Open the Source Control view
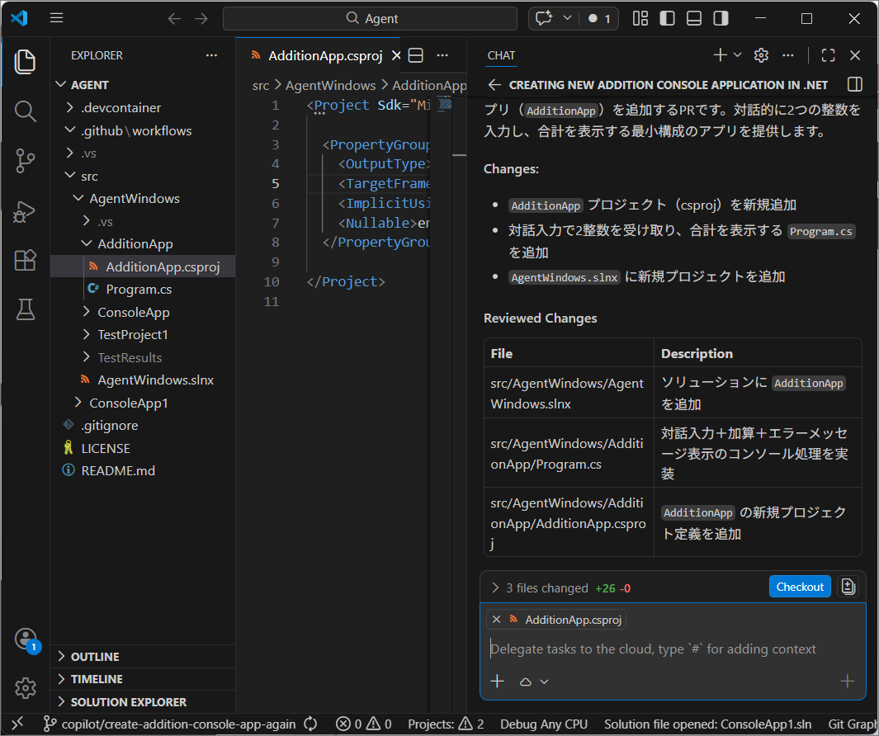The image size is (879, 736). (26, 161)
